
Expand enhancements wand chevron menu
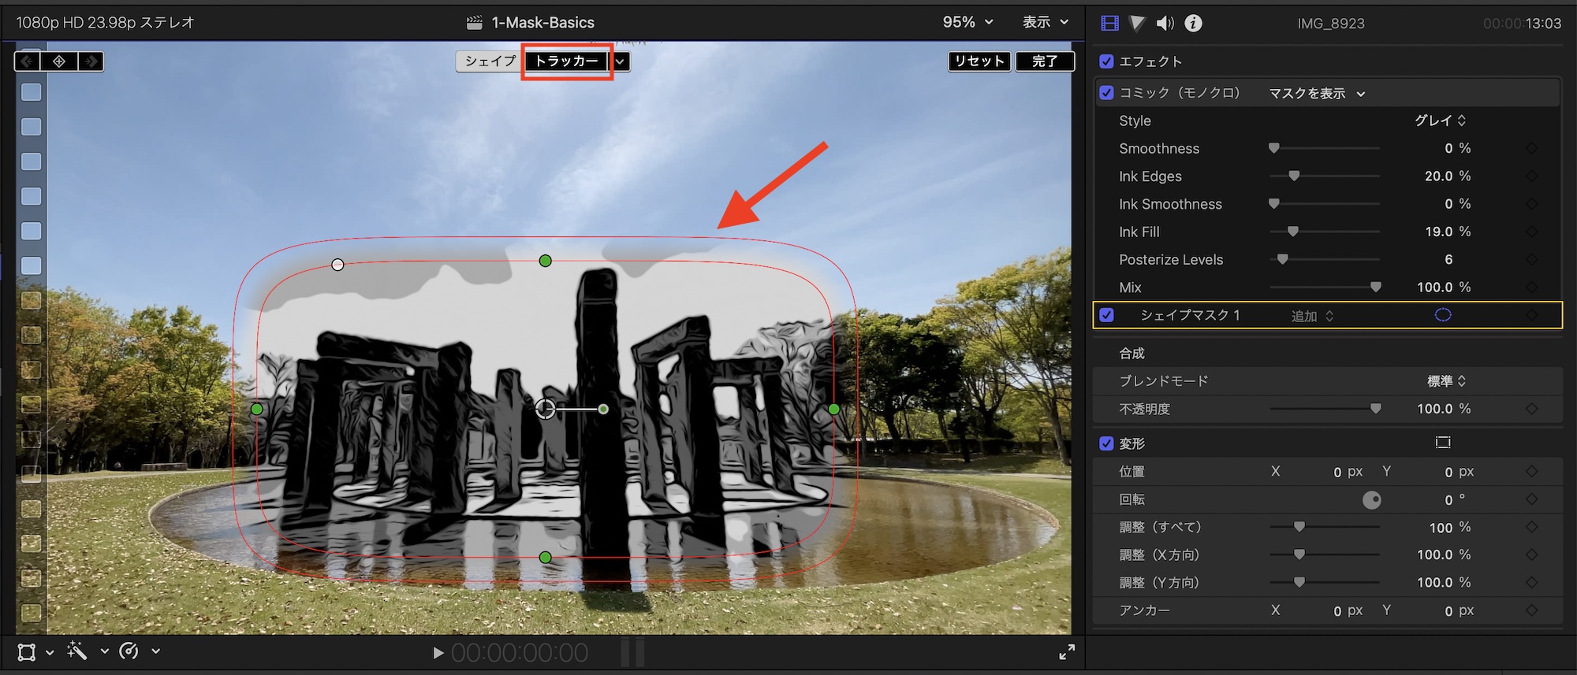(104, 652)
